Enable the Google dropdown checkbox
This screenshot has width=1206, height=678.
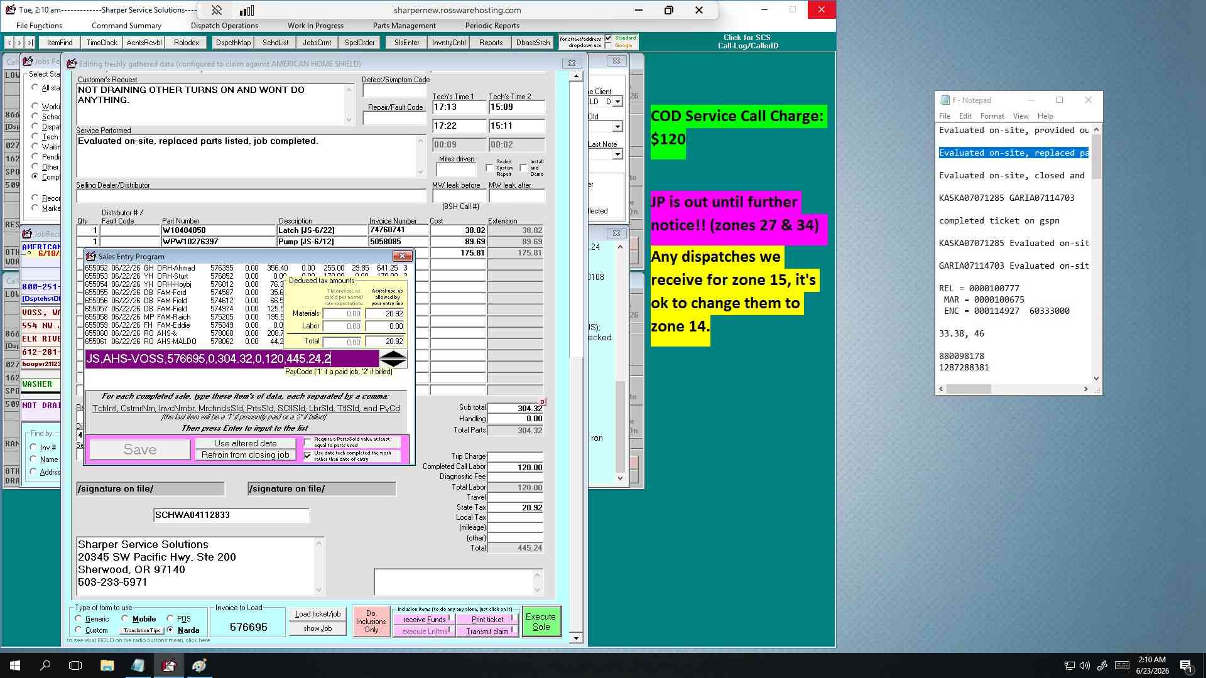[x=608, y=46]
